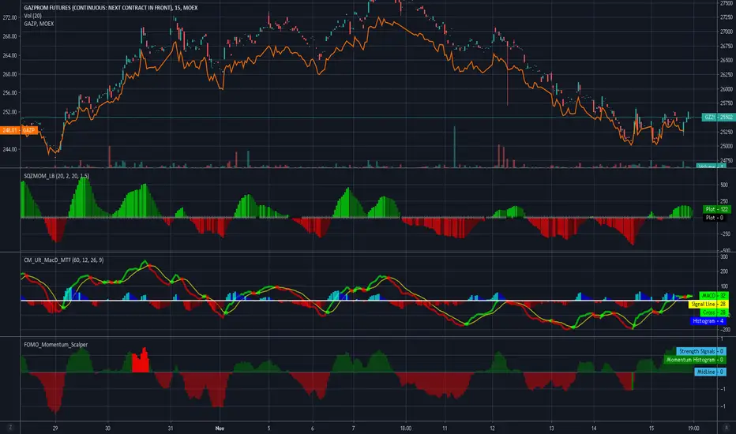Click the Nov label on the time axis

click(x=220, y=428)
